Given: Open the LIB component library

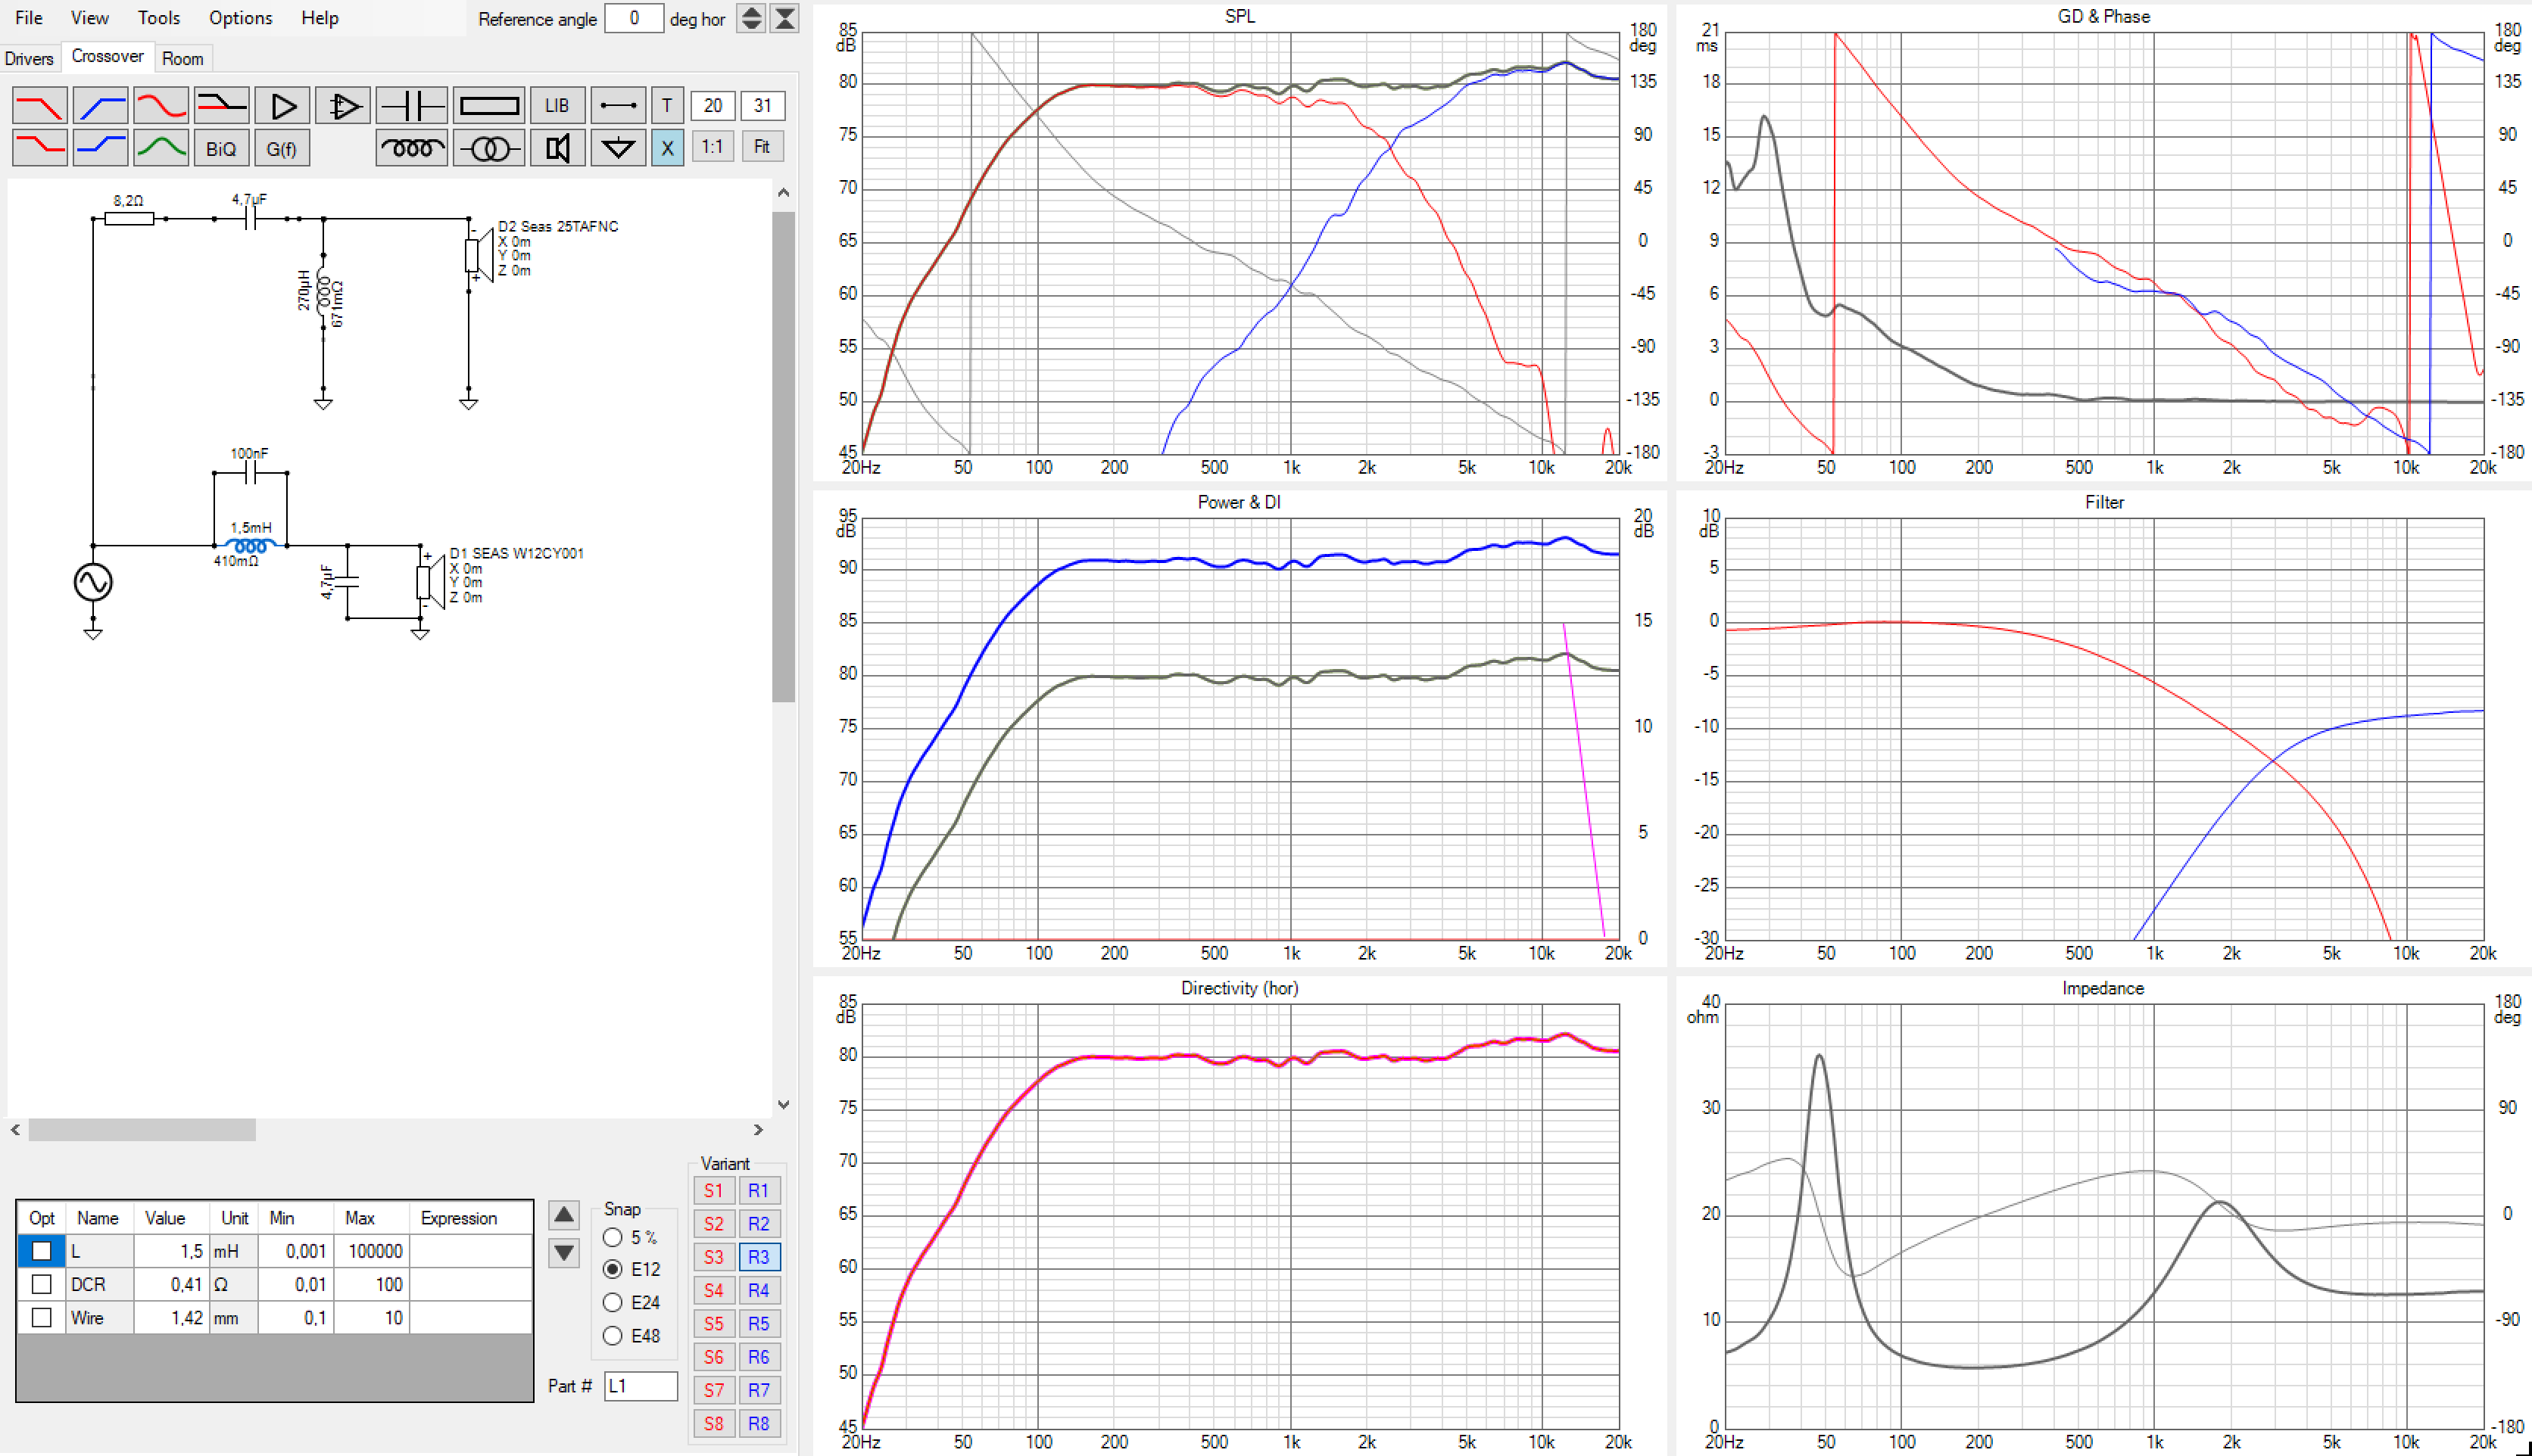Looking at the screenshot, I should tap(557, 105).
